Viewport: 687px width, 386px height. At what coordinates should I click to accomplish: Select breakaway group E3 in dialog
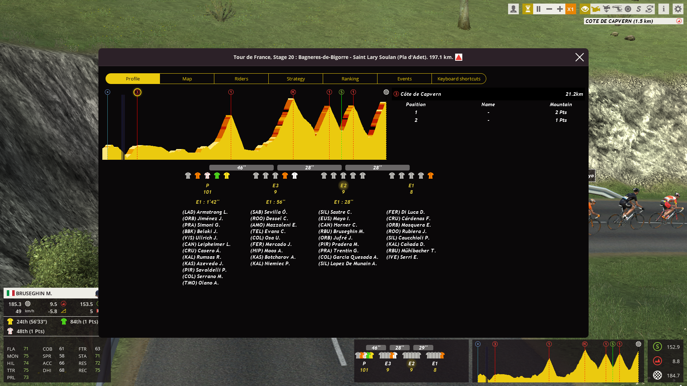pos(276,186)
